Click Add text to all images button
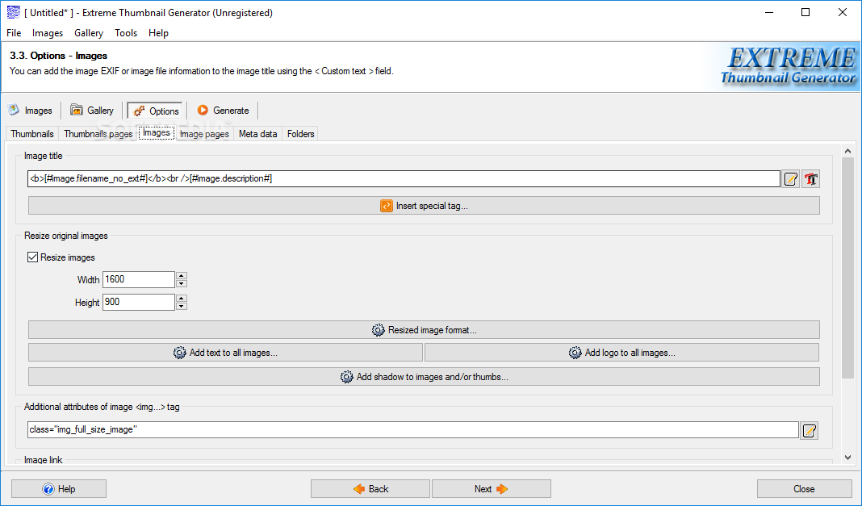 point(225,353)
